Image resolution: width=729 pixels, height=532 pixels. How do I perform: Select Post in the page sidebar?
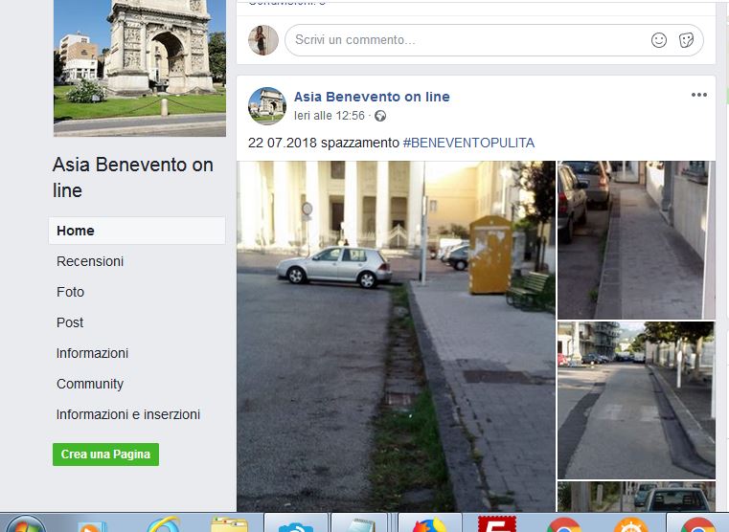click(x=70, y=322)
